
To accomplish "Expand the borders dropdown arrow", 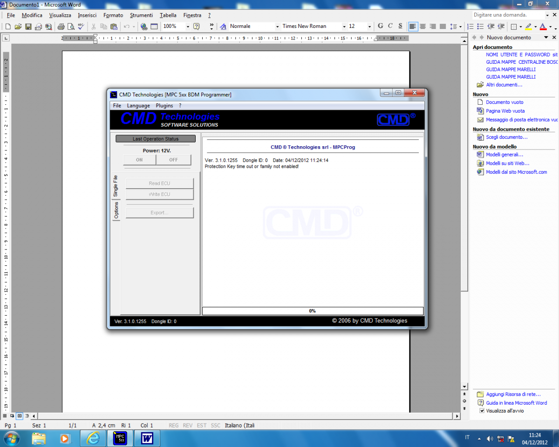I will click(520, 27).
